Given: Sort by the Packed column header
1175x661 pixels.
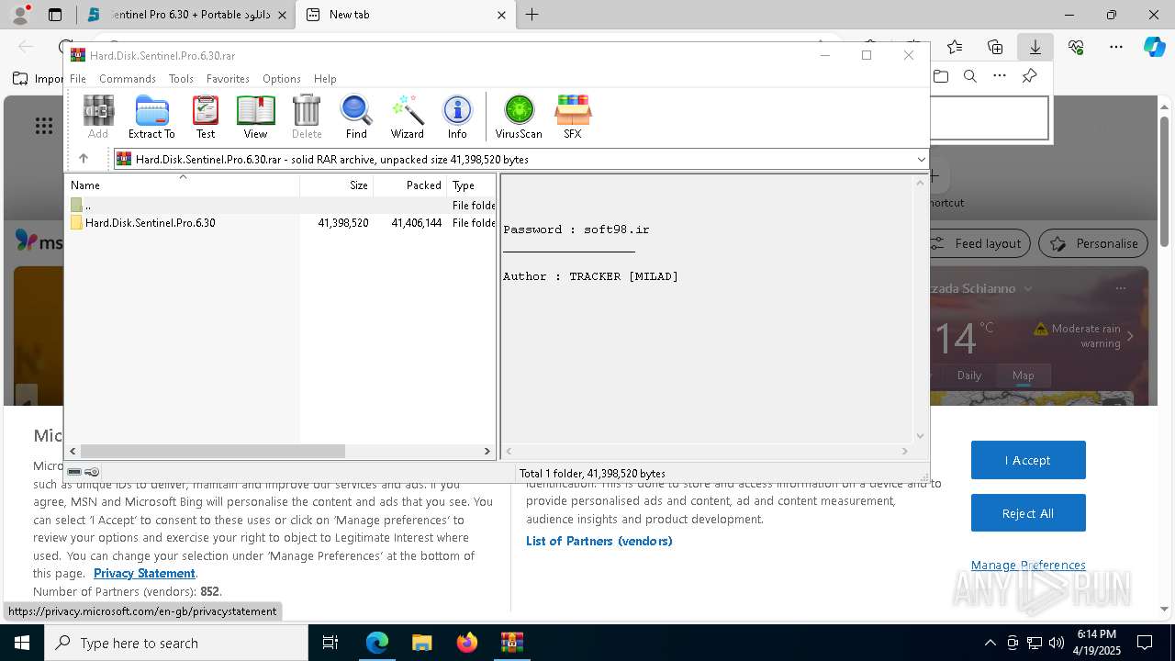Looking at the screenshot, I should pos(410,185).
